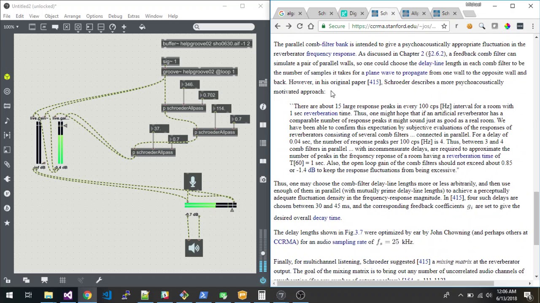Open the number box dropdown in toolbar

tap(89, 27)
